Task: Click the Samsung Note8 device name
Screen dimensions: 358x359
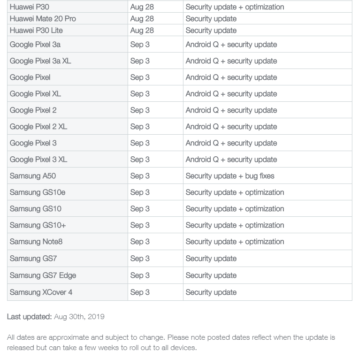Action: [x=36, y=242]
